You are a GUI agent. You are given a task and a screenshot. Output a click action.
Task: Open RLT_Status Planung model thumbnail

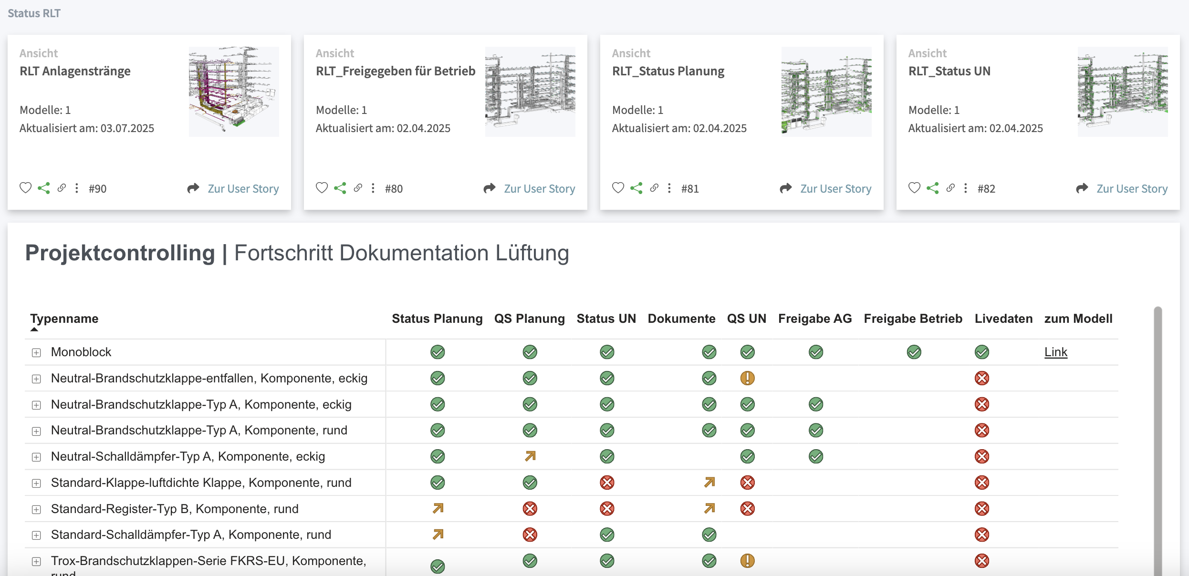pyautogui.click(x=826, y=92)
